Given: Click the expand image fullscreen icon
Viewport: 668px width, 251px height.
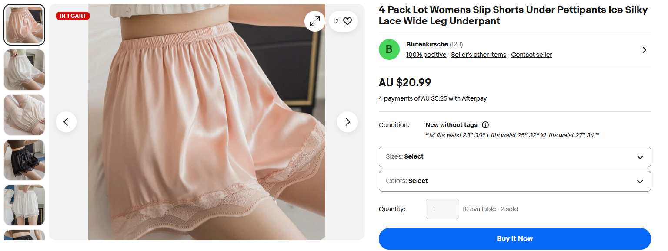Looking at the screenshot, I should (314, 21).
